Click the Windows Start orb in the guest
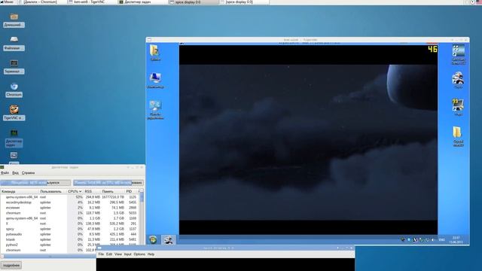 pos(153,239)
